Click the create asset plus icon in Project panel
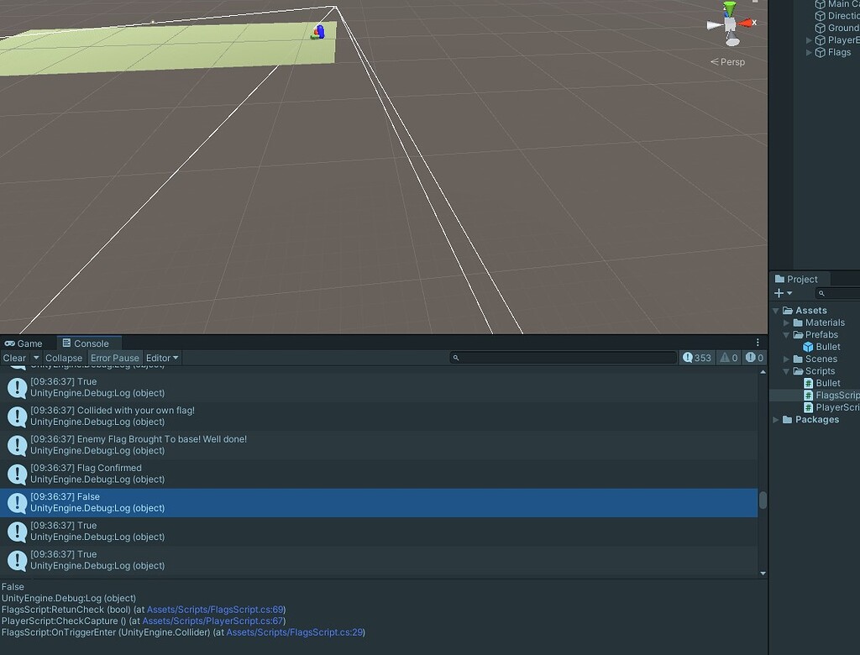860x655 pixels. coord(781,292)
